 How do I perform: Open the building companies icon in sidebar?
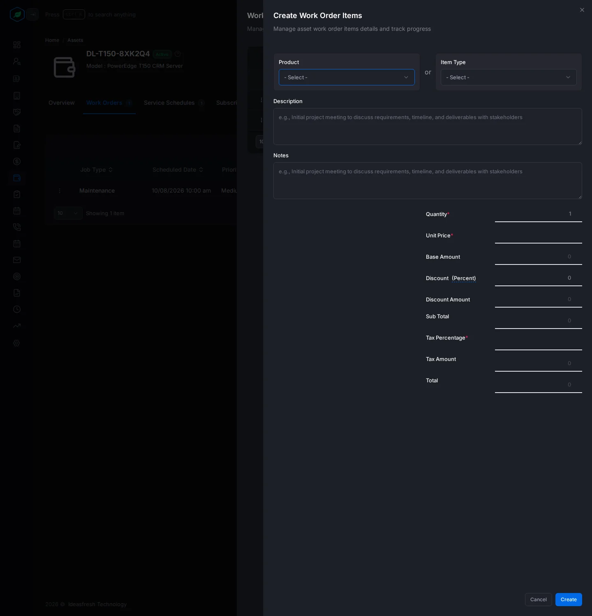[x=17, y=96]
